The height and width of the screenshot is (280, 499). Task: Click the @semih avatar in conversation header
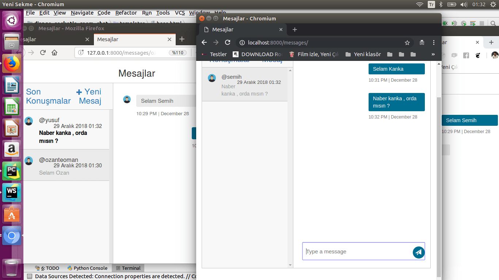click(x=212, y=78)
